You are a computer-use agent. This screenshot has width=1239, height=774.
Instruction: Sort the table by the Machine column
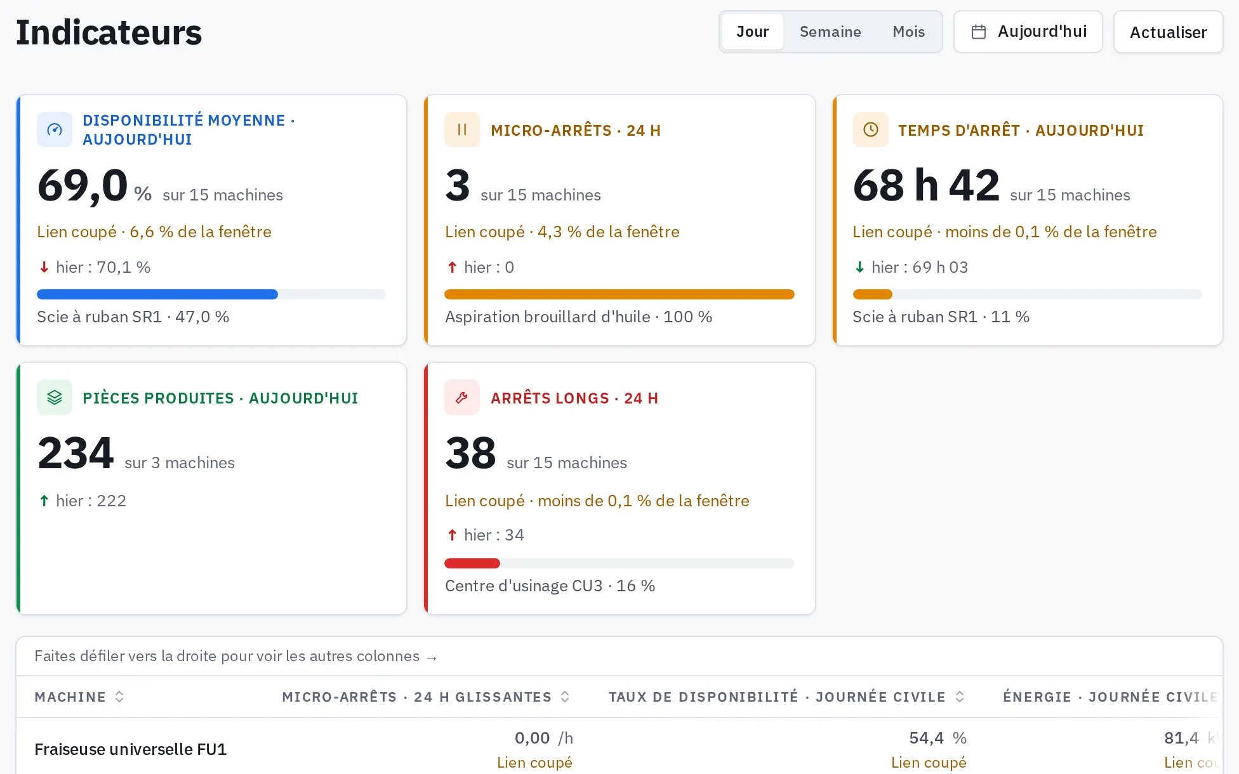coord(79,697)
